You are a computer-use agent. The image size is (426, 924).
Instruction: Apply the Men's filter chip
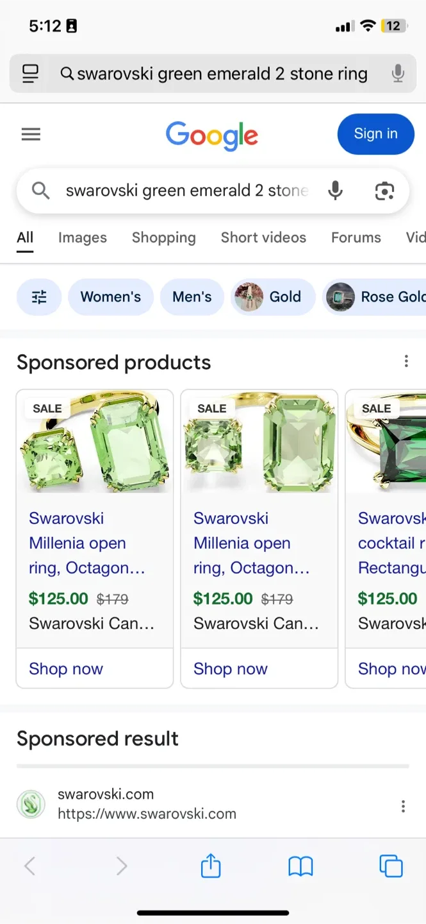click(192, 297)
